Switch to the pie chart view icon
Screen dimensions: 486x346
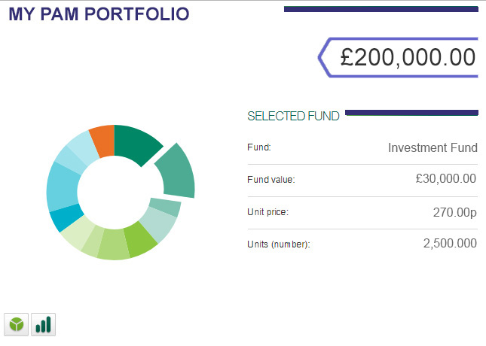tap(16, 324)
